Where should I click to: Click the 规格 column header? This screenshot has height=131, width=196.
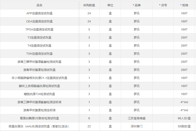click(x=184, y=5)
